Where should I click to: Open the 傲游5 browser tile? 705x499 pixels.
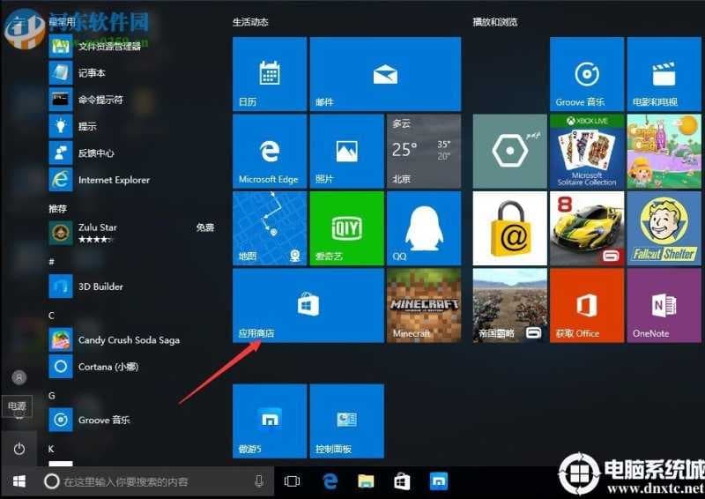tap(270, 421)
